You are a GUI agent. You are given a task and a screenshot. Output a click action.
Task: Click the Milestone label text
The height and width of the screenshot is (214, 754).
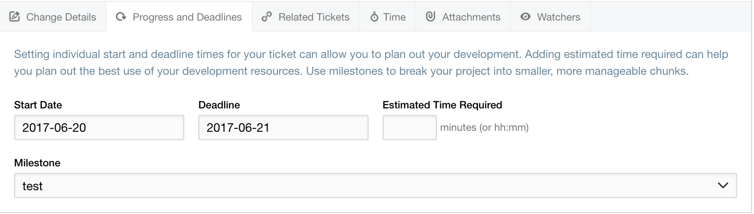tap(37, 163)
